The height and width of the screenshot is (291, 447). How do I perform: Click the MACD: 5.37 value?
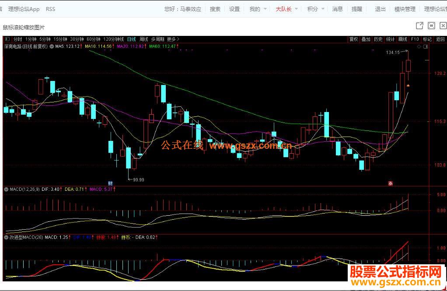coord(102,189)
